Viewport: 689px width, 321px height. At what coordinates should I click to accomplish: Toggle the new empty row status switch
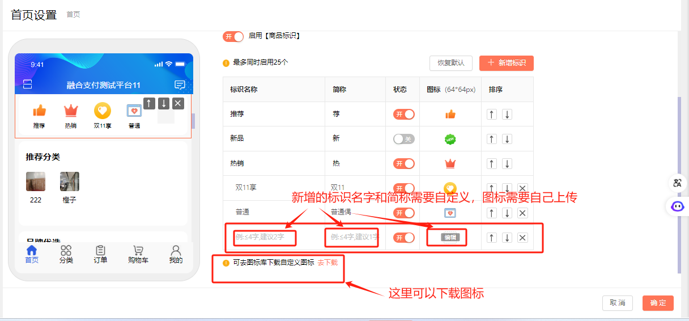click(404, 238)
